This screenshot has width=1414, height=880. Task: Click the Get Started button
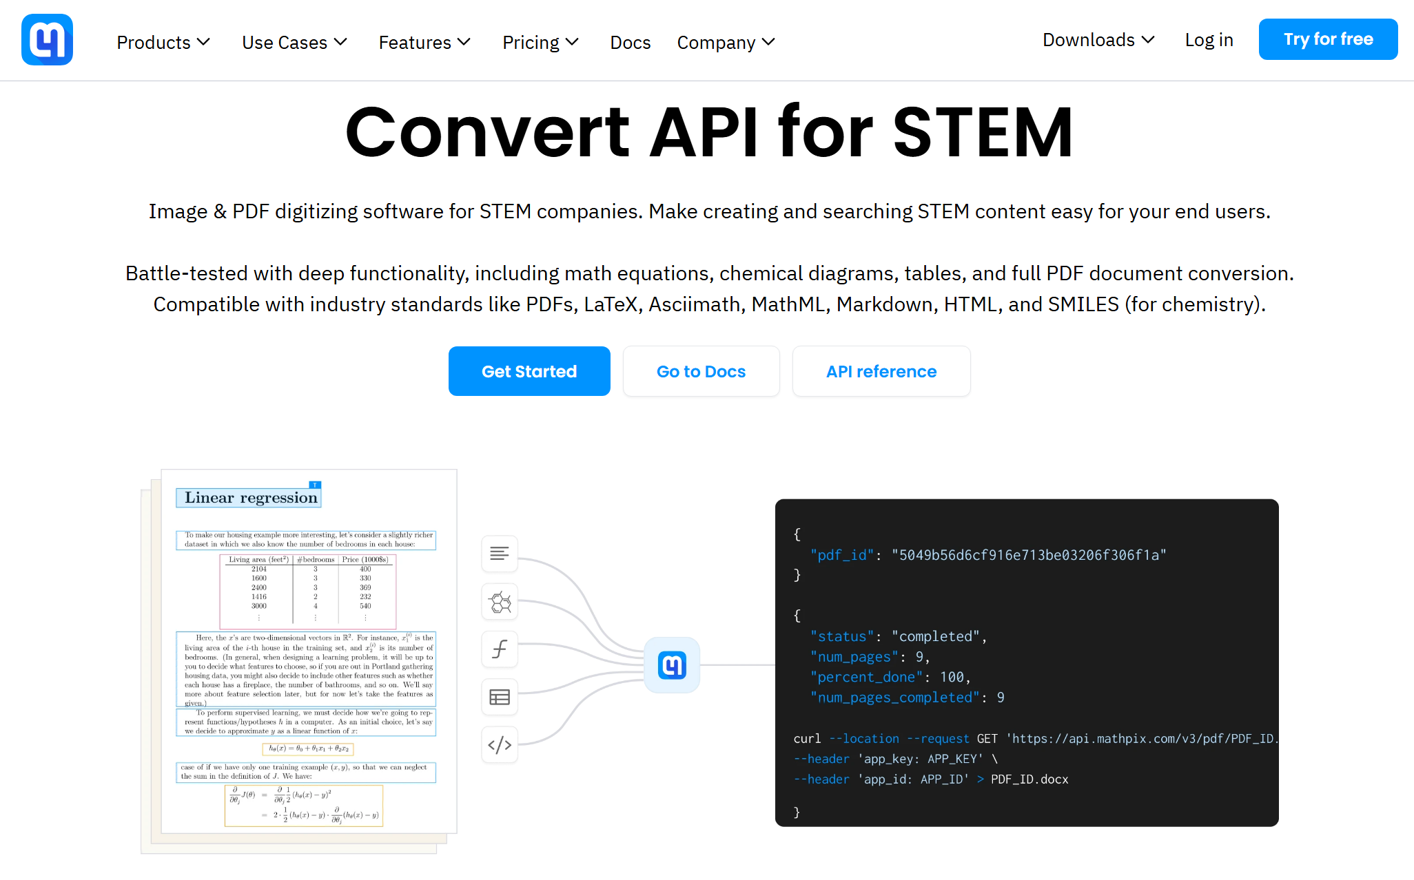[x=529, y=371]
